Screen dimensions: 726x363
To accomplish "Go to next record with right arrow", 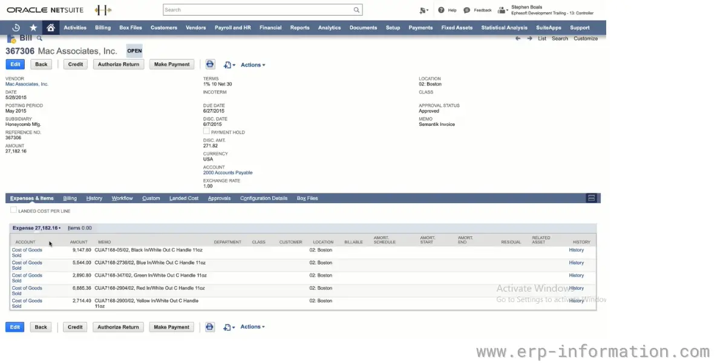I will [x=529, y=39].
